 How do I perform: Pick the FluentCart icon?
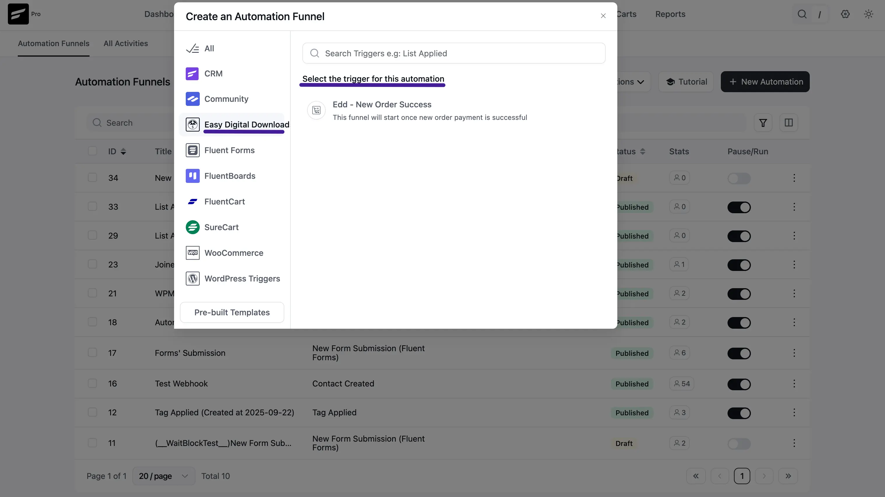click(192, 202)
